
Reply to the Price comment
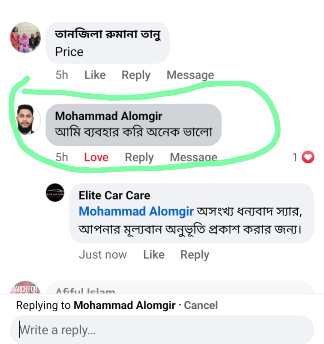click(136, 75)
